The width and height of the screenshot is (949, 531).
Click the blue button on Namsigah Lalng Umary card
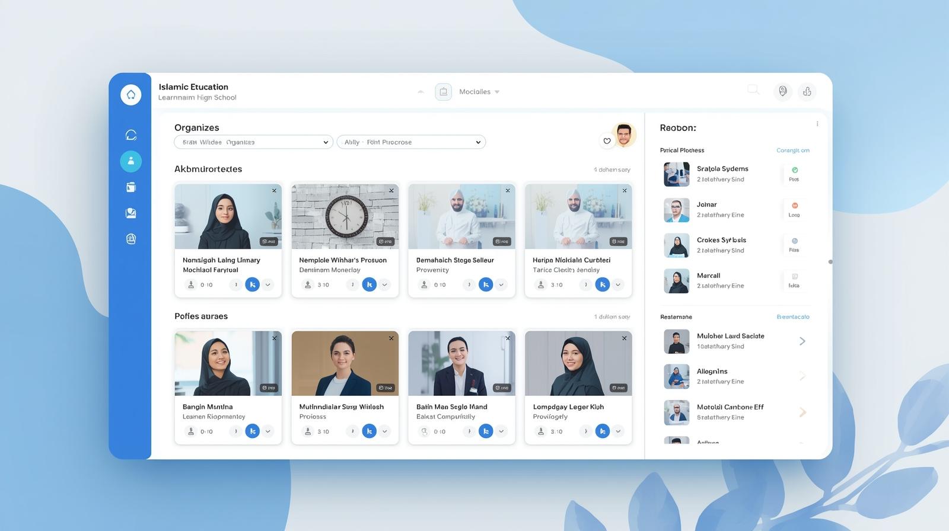pyautogui.click(x=253, y=284)
